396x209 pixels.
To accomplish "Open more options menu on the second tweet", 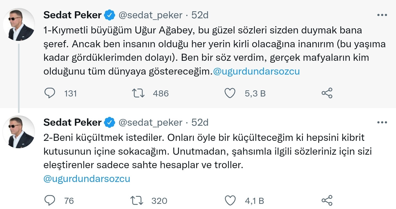I will click(x=382, y=122).
